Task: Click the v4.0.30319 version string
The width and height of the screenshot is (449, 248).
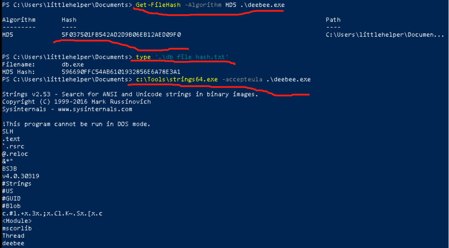Action: (20, 176)
